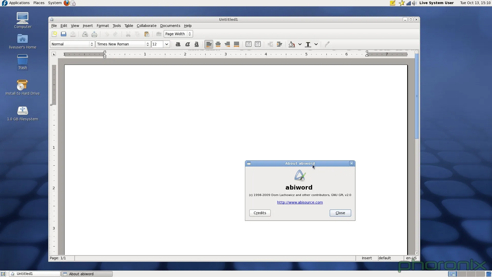Click the font size 12 field
The image size is (492, 277).
[x=157, y=44]
